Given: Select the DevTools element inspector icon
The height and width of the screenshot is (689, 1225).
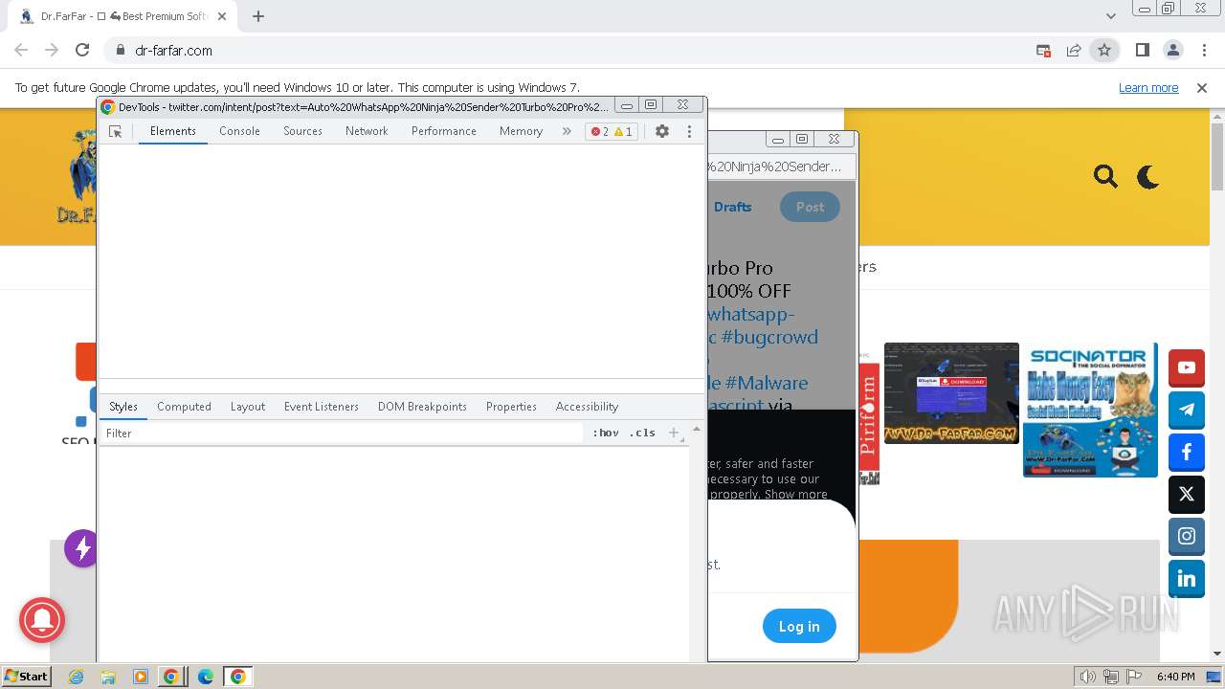Looking at the screenshot, I should point(116,131).
